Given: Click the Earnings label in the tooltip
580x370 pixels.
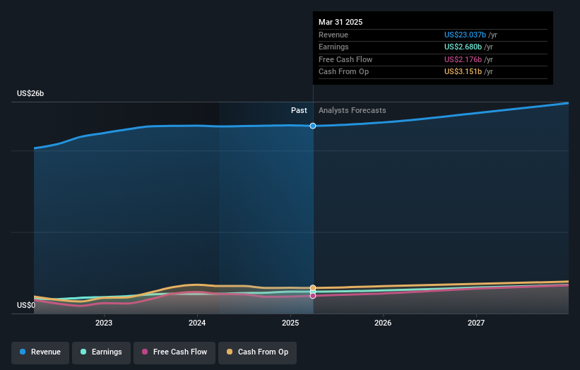Looking at the screenshot, I should (x=333, y=47).
